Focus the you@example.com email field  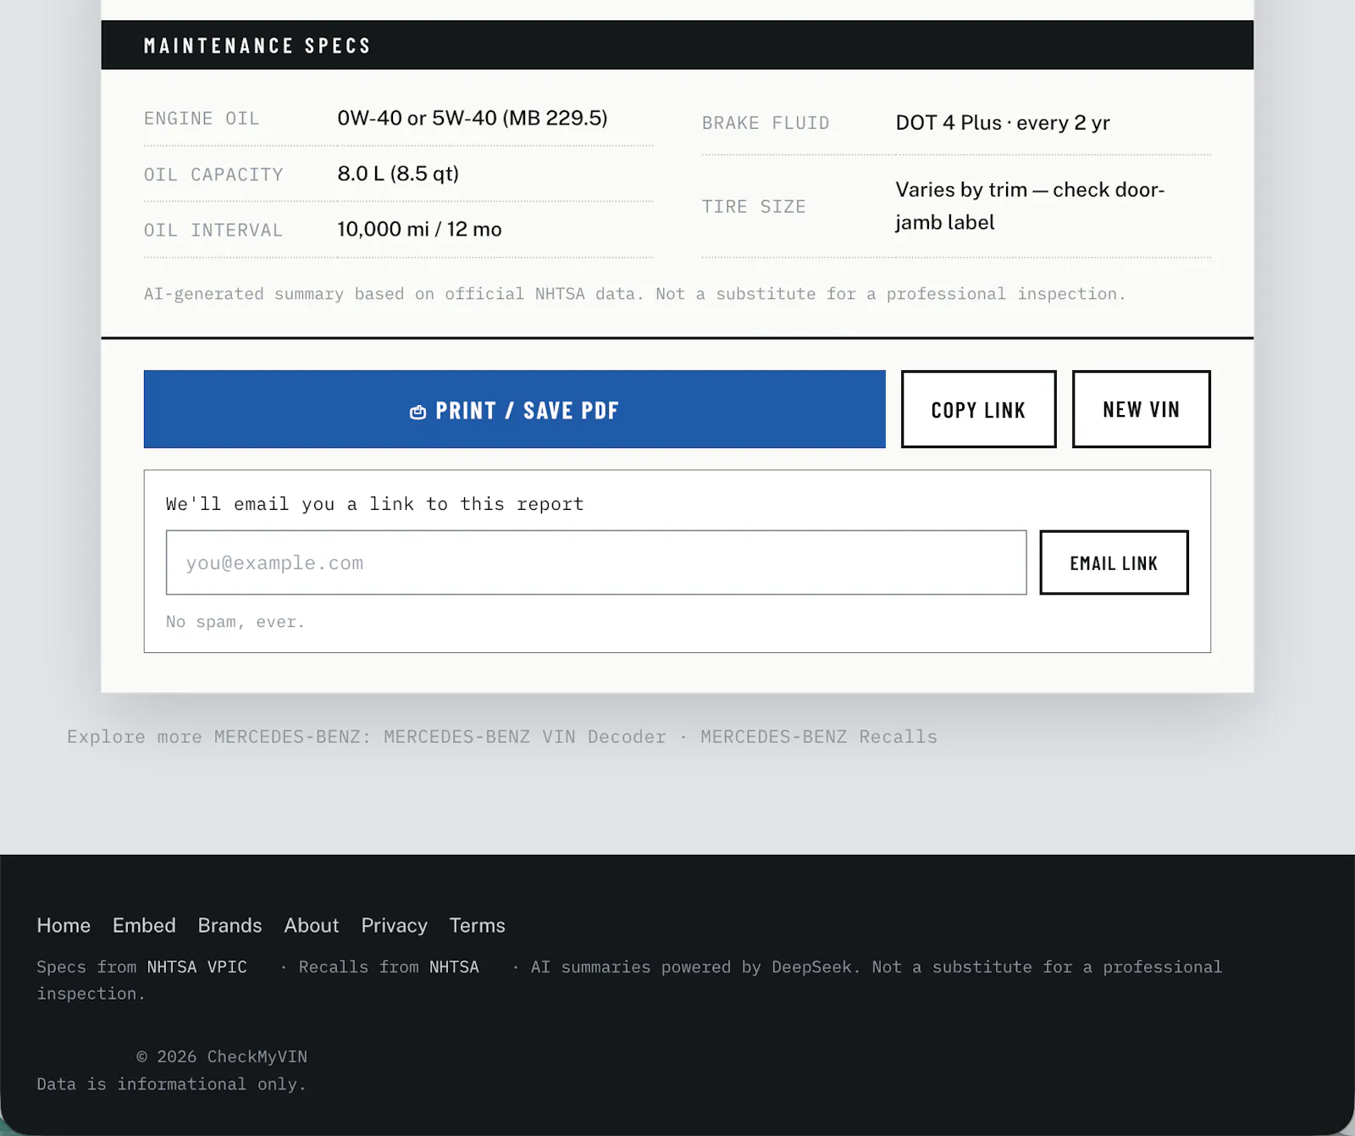pyautogui.click(x=596, y=562)
